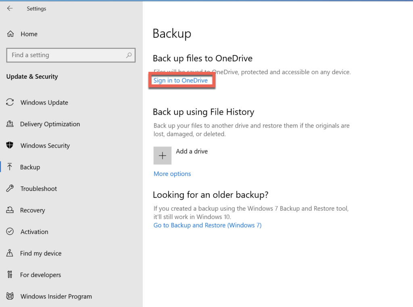Focus the Find a setting search box

71,55
